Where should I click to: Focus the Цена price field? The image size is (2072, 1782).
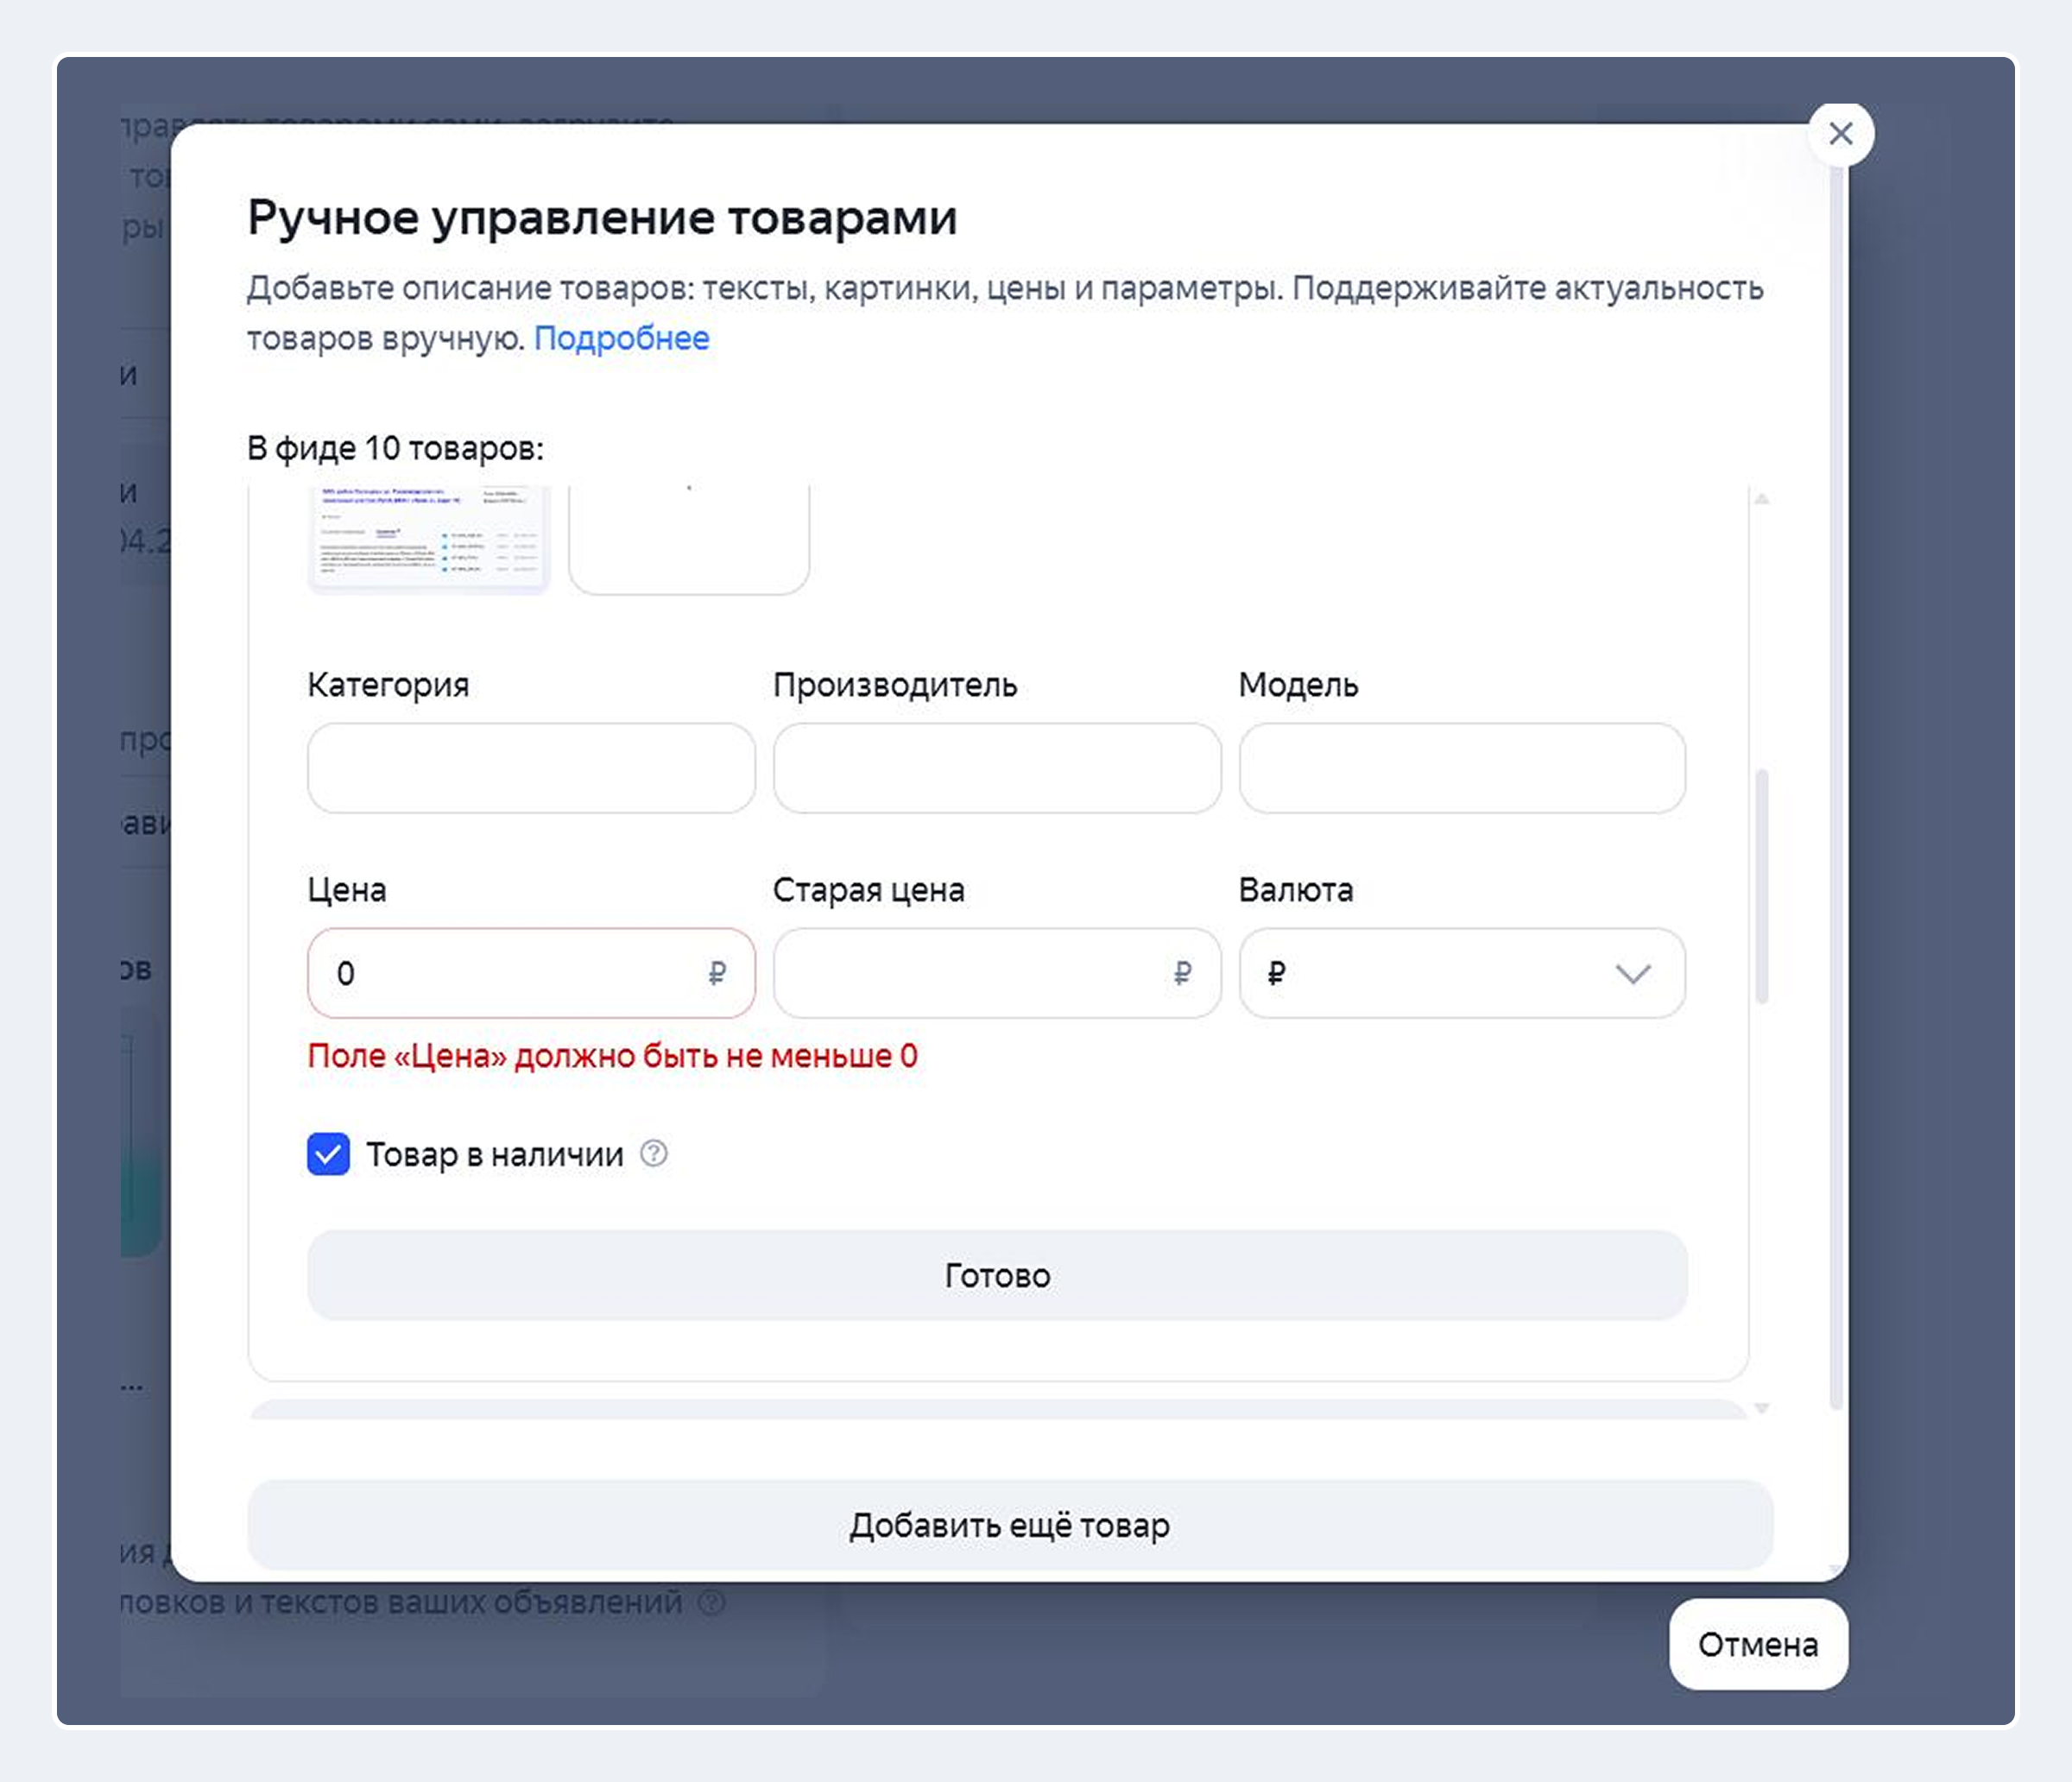click(531, 973)
